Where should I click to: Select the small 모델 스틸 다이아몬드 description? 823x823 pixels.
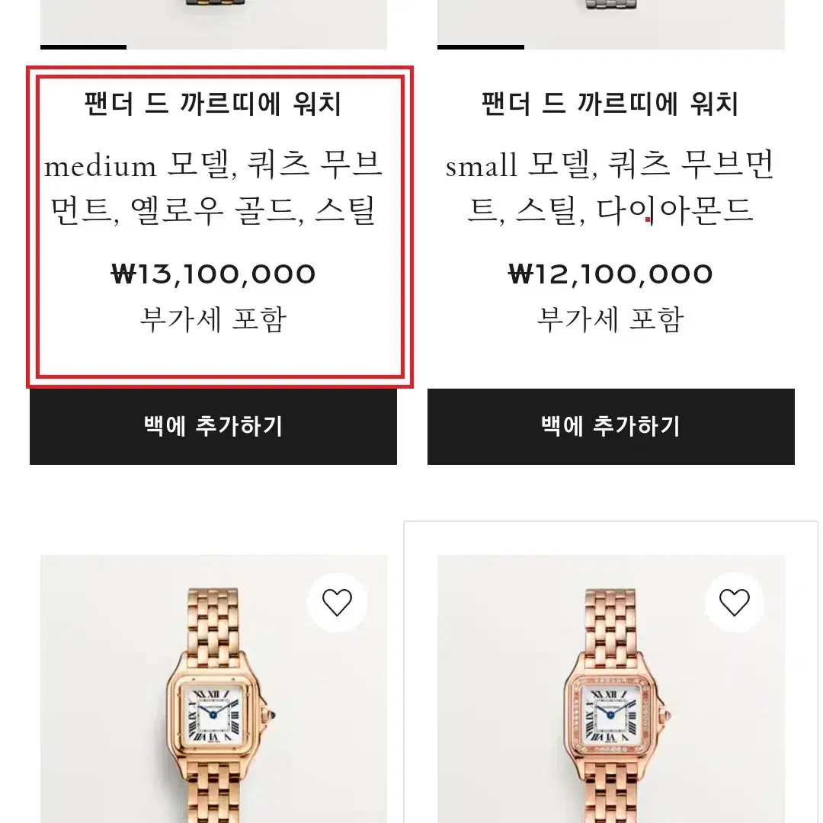click(610, 188)
